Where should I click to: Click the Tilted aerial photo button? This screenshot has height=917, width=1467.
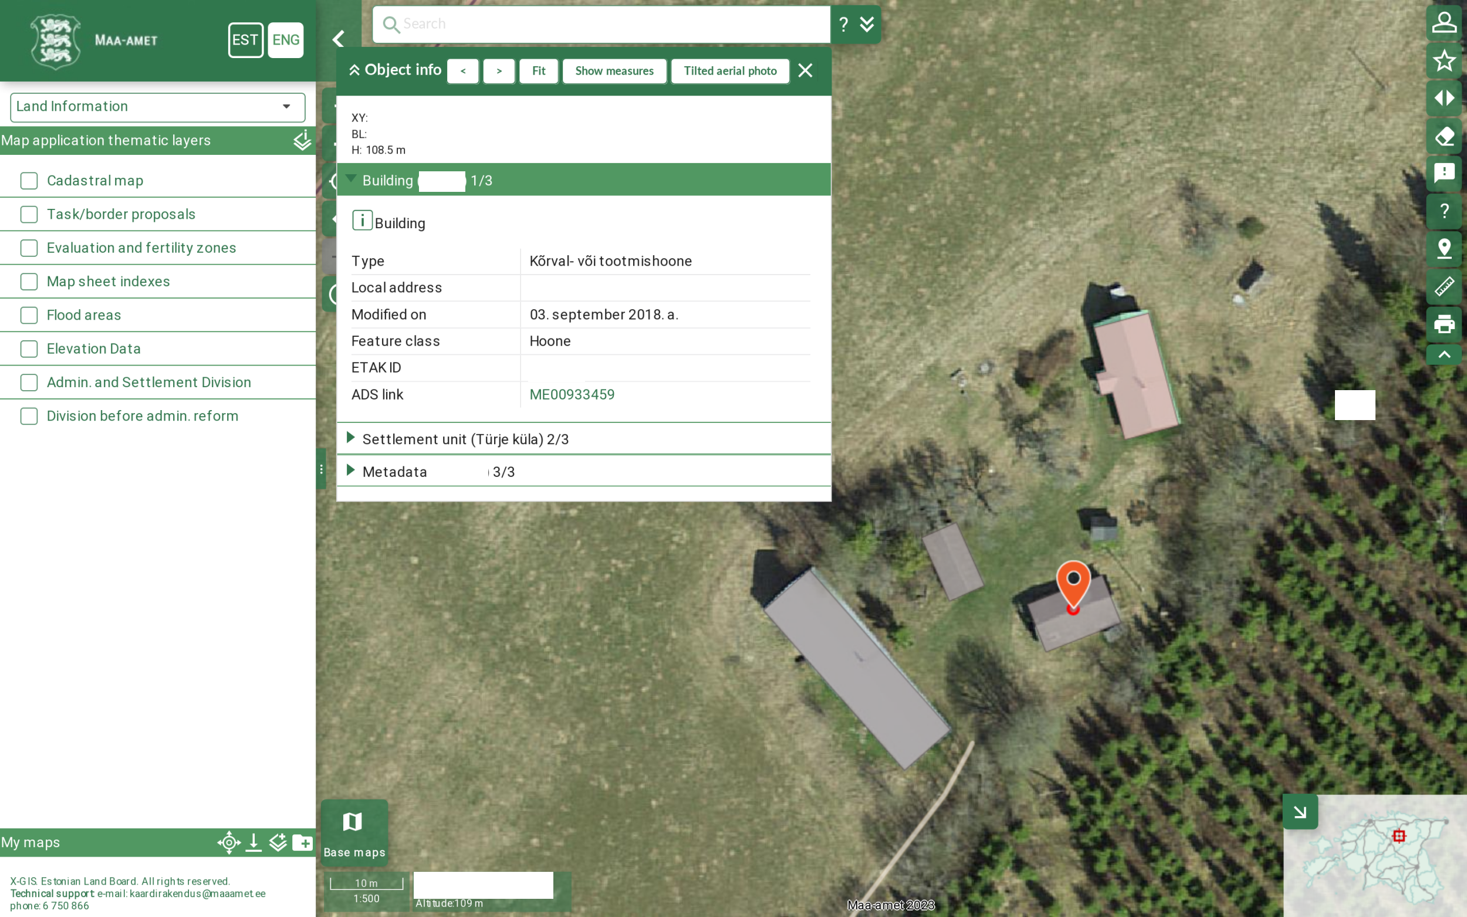click(x=729, y=71)
